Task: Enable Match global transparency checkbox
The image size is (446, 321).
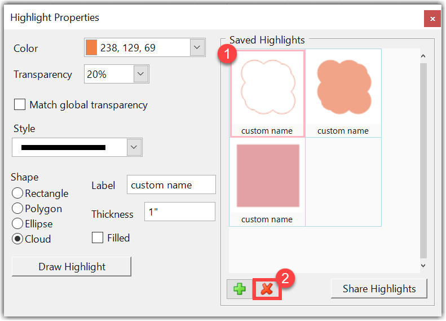Action: click(20, 104)
